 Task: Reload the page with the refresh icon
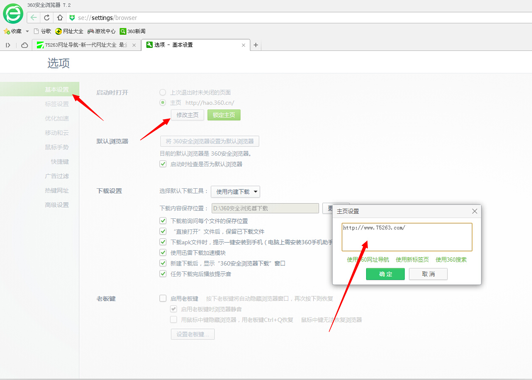[x=47, y=17]
